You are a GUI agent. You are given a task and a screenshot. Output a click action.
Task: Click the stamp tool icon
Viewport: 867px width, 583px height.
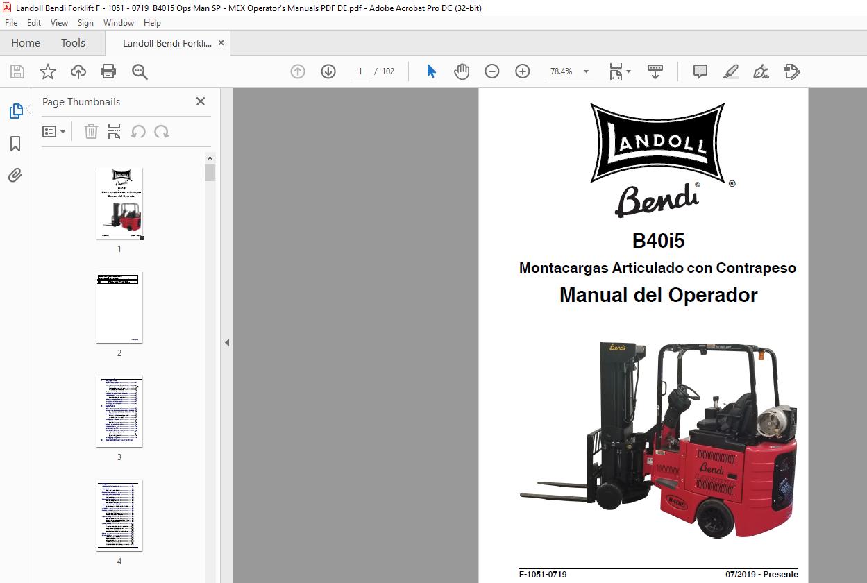(x=791, y=71)
